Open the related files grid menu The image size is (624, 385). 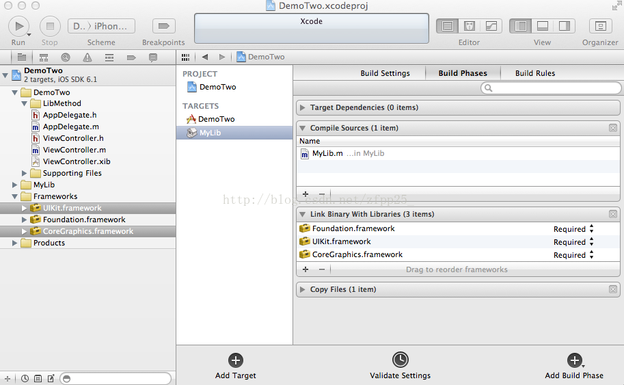click(x=185, y=57)
